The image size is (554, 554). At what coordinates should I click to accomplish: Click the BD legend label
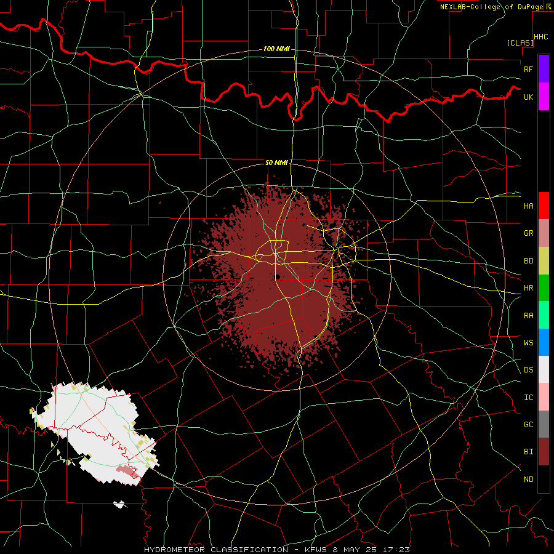529,261
